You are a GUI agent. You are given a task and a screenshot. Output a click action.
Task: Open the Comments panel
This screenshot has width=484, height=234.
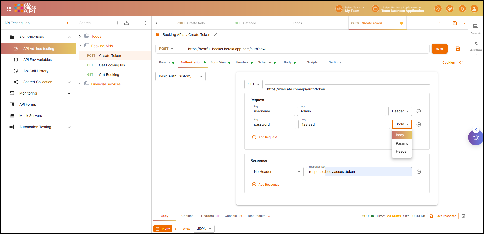[476, 28]
